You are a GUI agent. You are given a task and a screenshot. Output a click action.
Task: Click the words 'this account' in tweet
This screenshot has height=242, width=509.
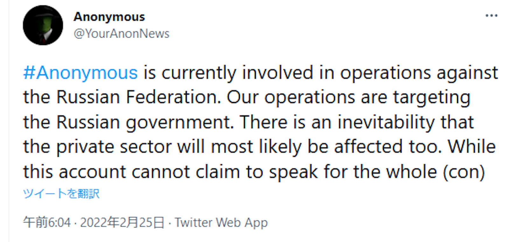click(x=75, y=172)
